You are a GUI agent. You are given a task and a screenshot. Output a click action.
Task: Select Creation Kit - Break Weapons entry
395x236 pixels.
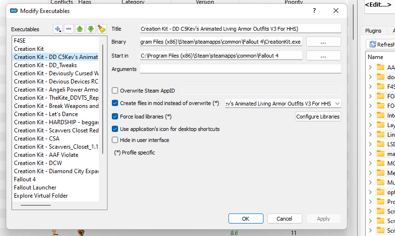tap(55, 106)
